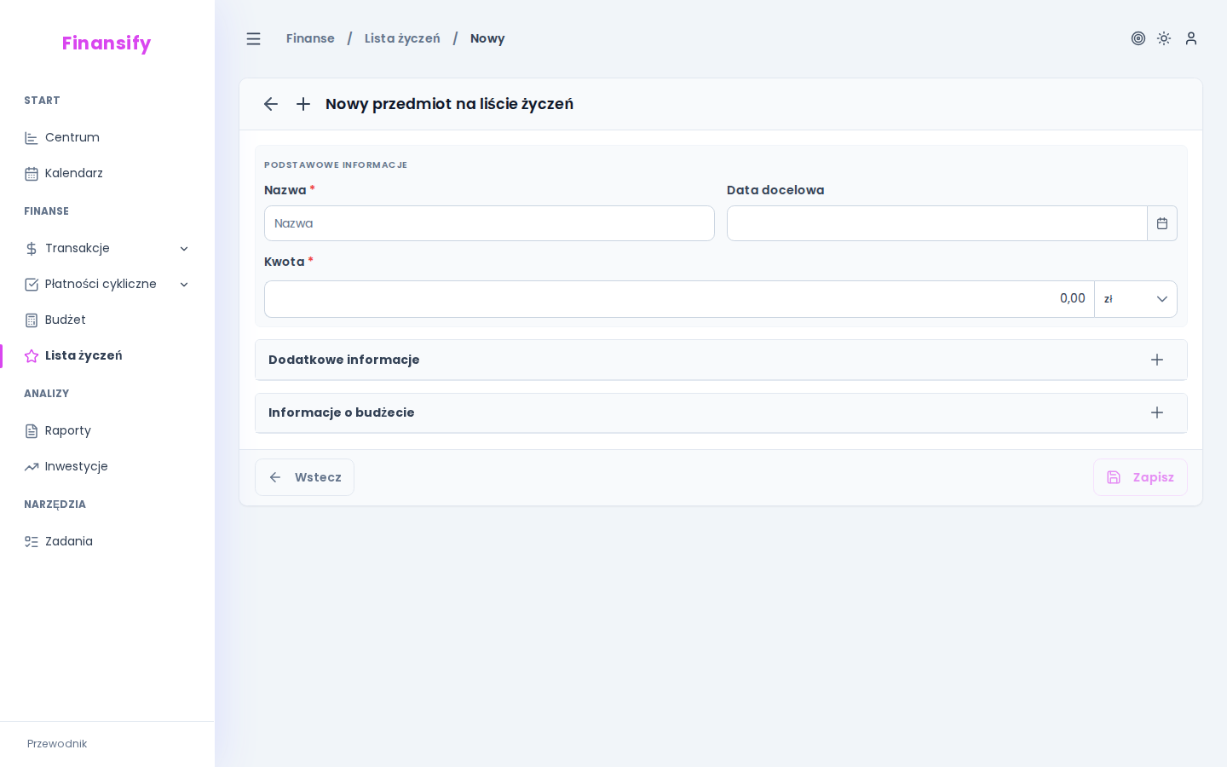Click the target icon in the header

1138,38
